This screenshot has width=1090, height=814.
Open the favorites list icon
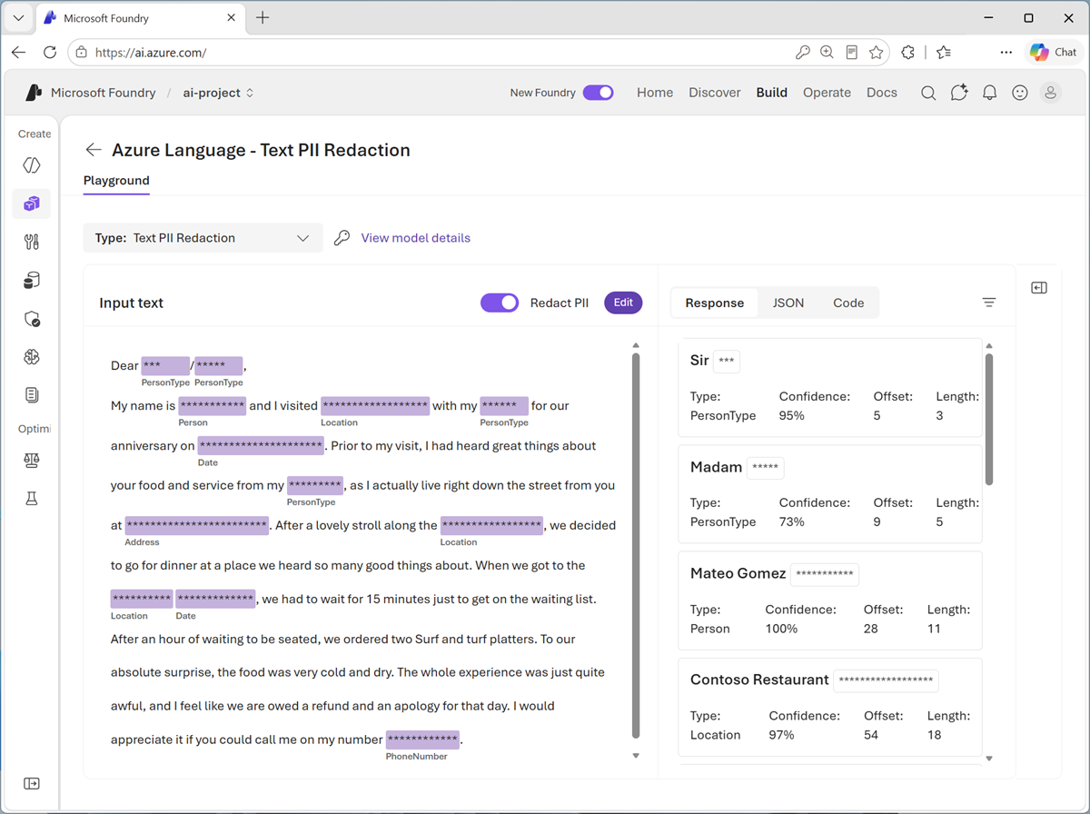tap(944, 53)
